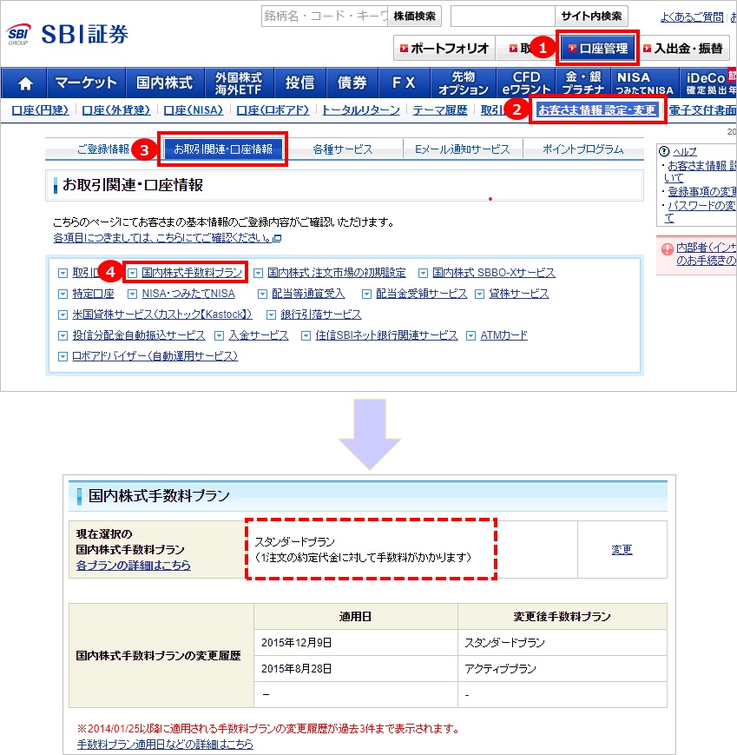Click the stock name/code search field
The image size is (737, 755).
pos(325,17)
